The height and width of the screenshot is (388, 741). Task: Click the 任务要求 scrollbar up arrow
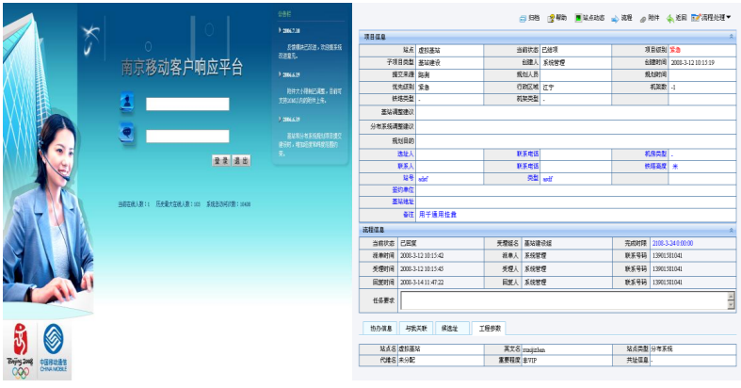click(x=731, y=296)
